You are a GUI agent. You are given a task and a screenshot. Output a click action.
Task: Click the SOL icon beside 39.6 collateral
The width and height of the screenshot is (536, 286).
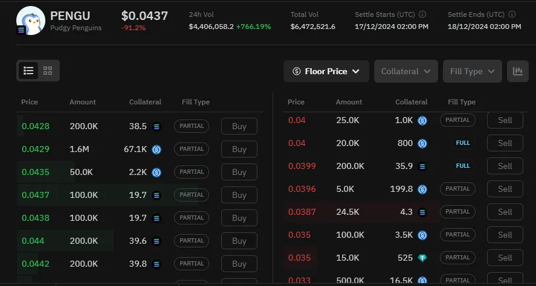coord(157,241)
